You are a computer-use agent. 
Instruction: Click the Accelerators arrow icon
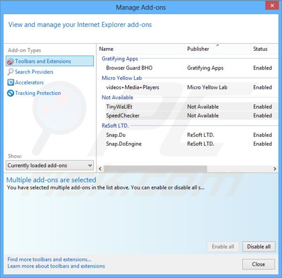pyautogui.click(x=10, y=82)
